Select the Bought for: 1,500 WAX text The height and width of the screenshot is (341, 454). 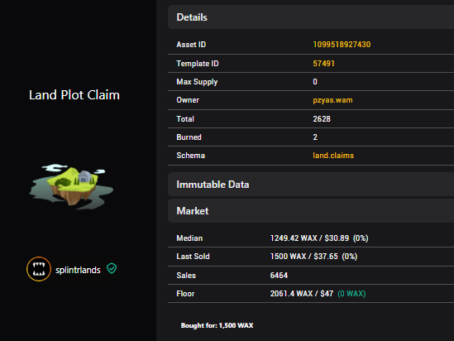tap(217, 325)
